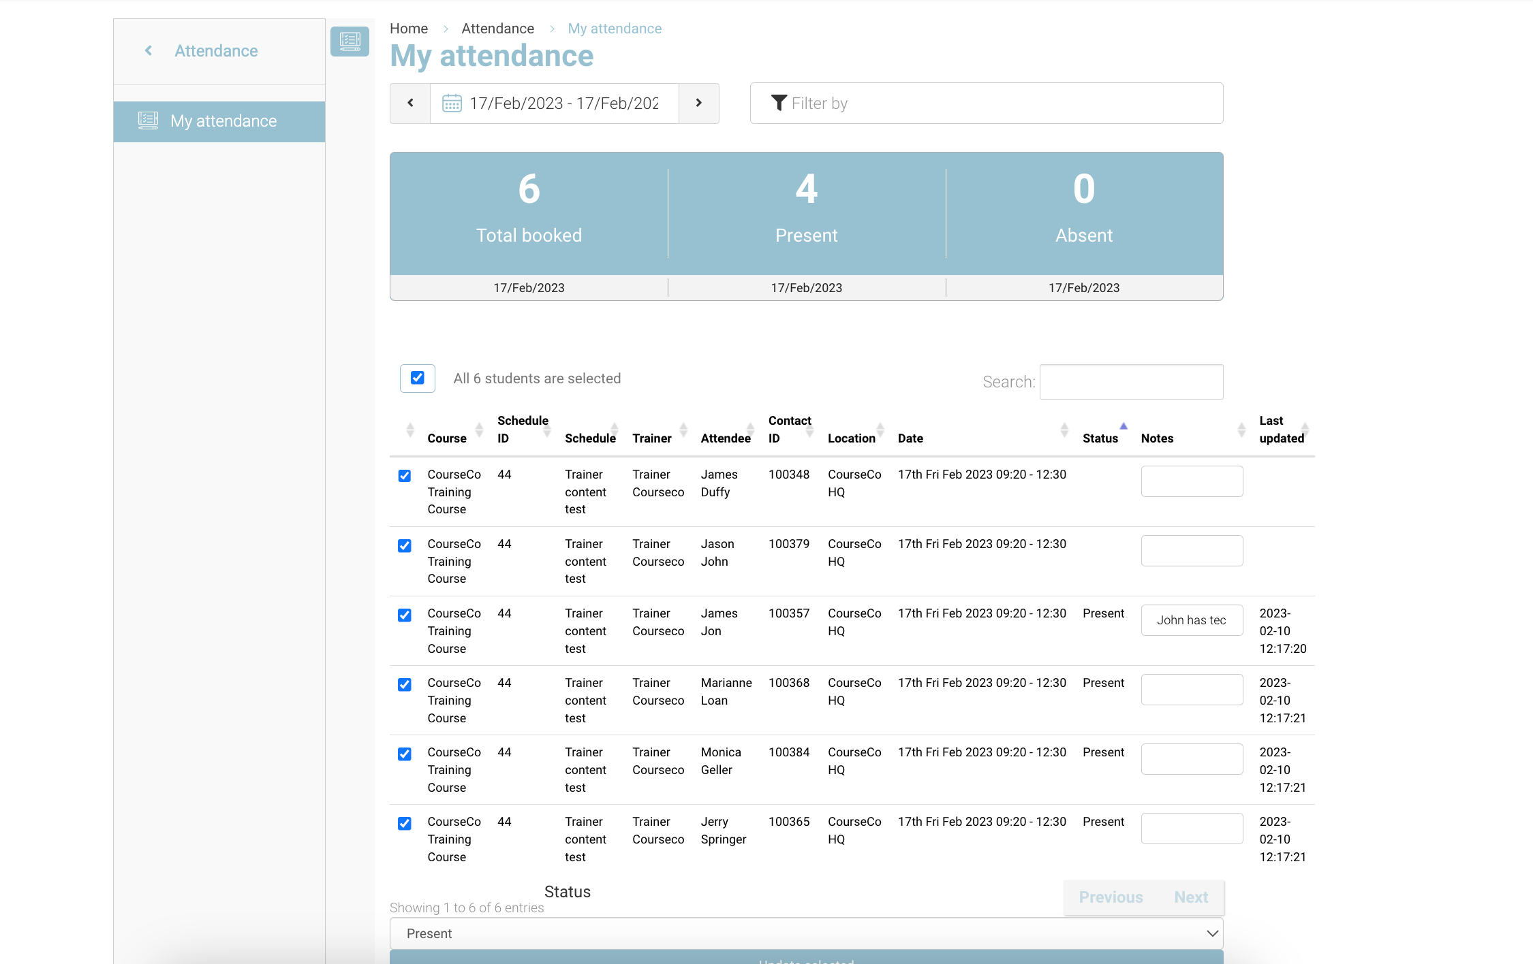Open the date range picker field
The height and width of the screenshot is (964, 1533).
[x=563, y=103]
